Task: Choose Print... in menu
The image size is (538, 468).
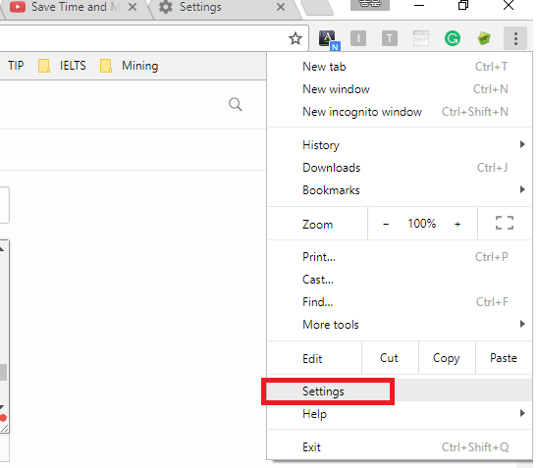Action: pos(400,257)
